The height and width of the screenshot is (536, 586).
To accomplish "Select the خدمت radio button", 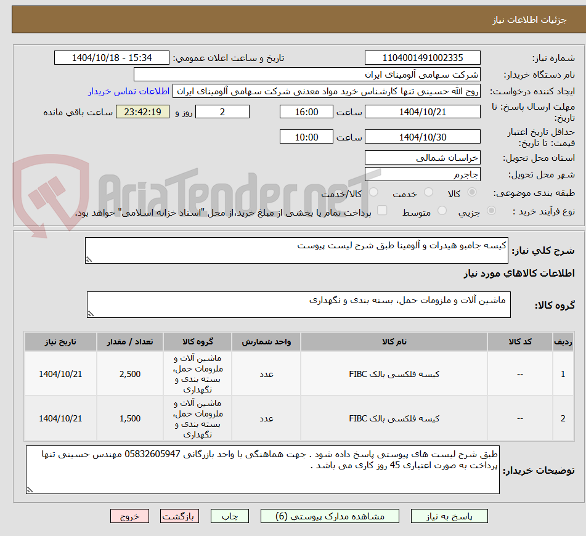I will point(428,192).
